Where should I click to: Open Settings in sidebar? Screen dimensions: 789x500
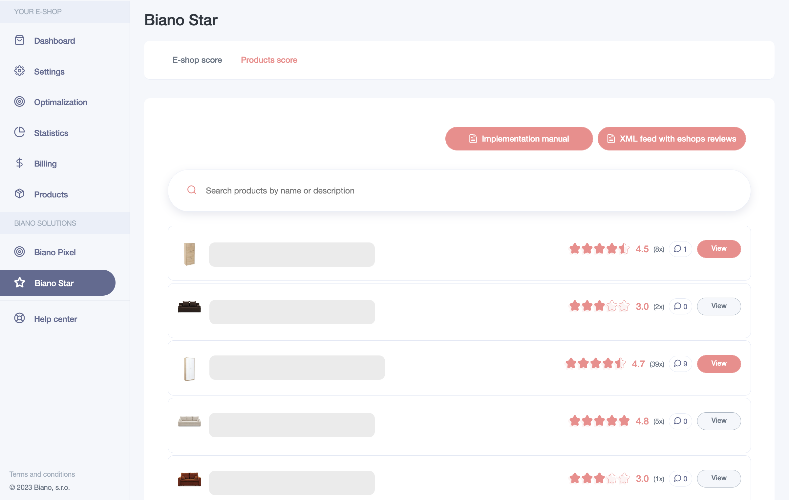point(49,72)
